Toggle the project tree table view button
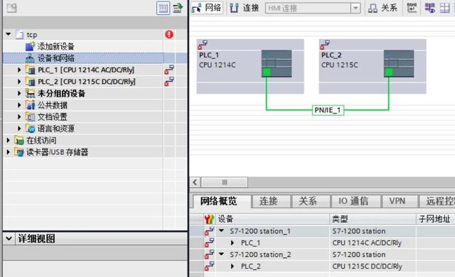 click(x=163, y=8)
